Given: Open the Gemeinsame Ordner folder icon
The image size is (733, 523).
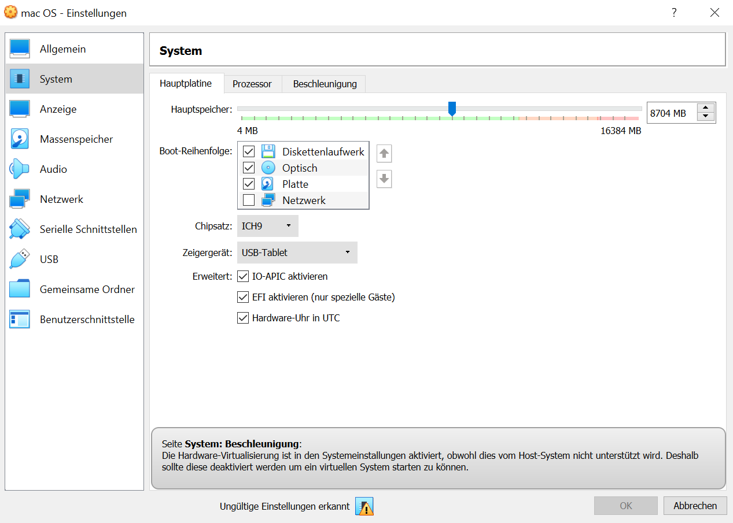Looking at the screenshot, I should [20, 290].
